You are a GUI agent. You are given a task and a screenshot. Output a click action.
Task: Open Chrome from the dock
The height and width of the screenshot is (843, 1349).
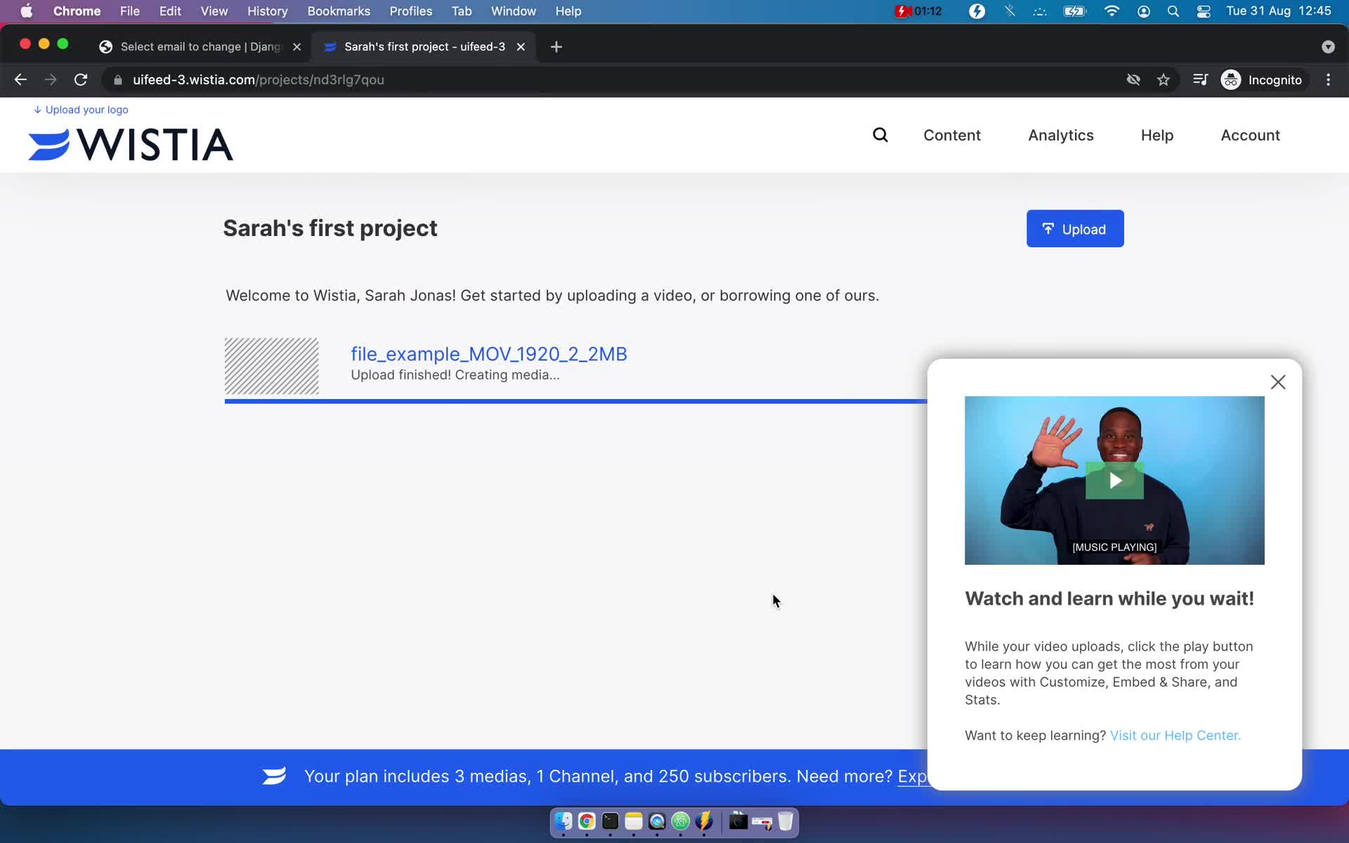coord(587,821)
